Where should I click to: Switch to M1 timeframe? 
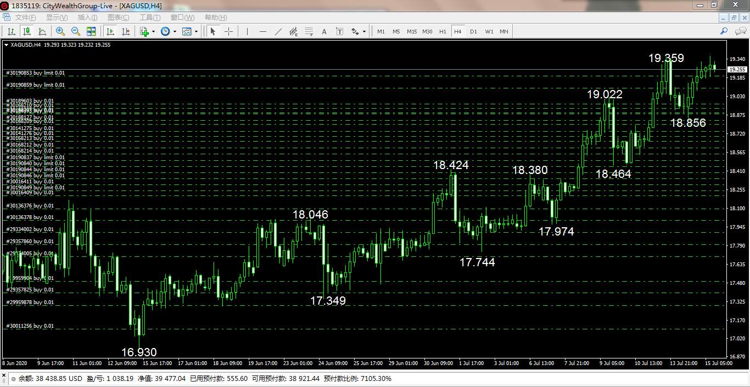(381, 31)
